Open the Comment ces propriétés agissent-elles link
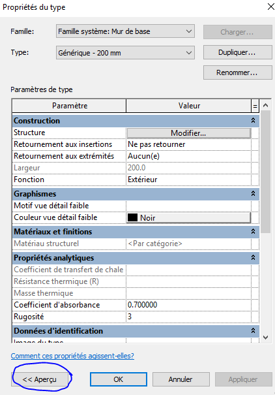Image resolution: width=275 pixels, height=395 pixels. point(72,356)
